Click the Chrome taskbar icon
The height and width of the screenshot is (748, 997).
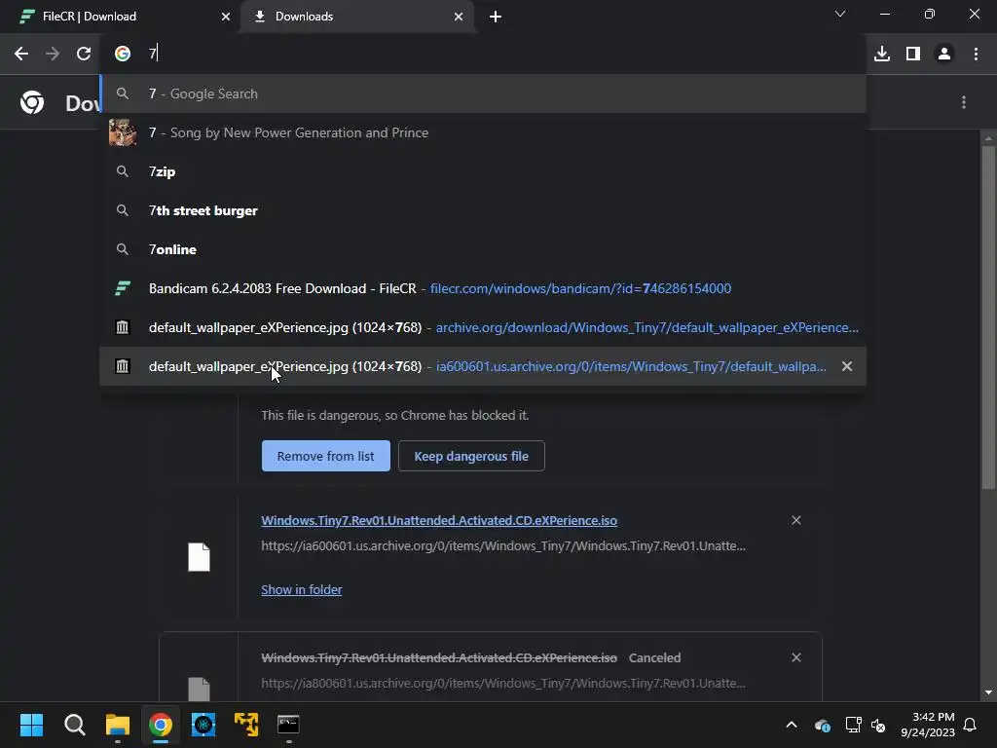click(x=161, y=725)
